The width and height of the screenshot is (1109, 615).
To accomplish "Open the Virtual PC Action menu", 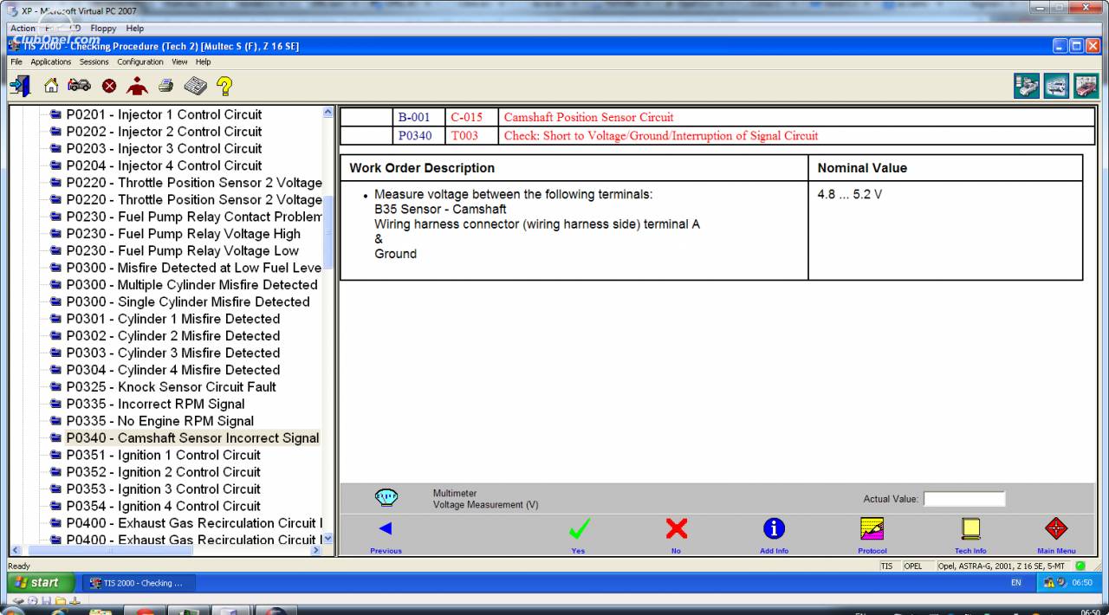I will (23, 29).
